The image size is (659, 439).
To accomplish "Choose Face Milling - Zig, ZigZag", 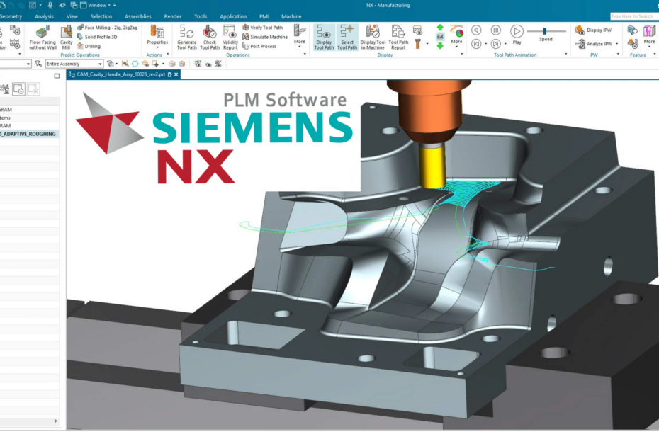I will tap(107, 28).
